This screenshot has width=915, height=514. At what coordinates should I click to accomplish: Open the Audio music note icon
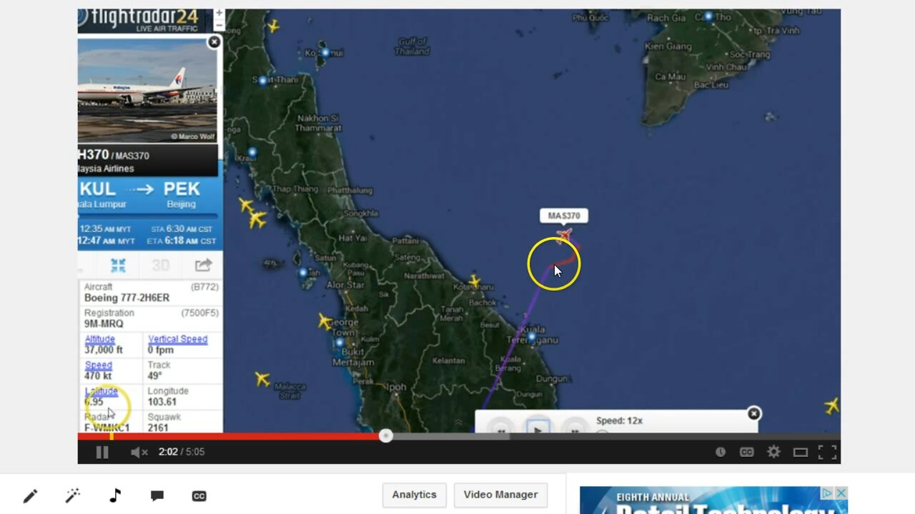(115, 495)
